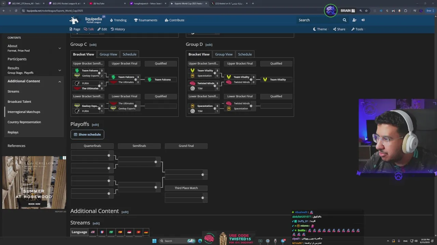Go to Participants in contents

point(17,59)
